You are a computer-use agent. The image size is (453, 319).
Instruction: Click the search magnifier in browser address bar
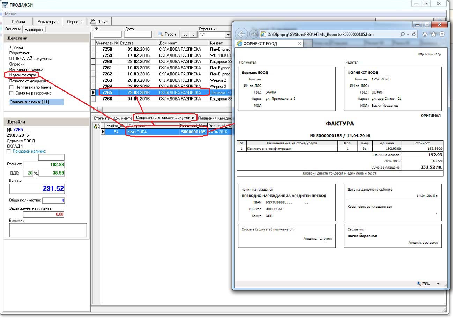403,34
